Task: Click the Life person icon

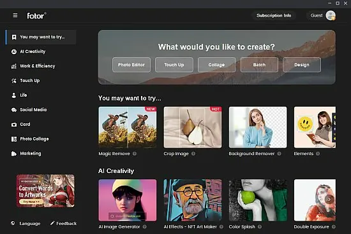Action: (x=14, y=95)
